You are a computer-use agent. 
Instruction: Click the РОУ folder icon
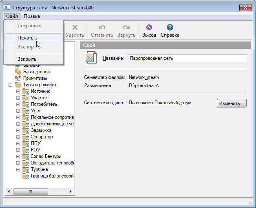click(26, 150)
